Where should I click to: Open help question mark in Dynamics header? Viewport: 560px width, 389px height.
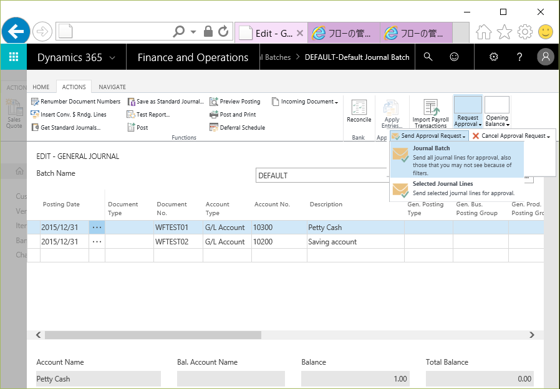[519, 57]
